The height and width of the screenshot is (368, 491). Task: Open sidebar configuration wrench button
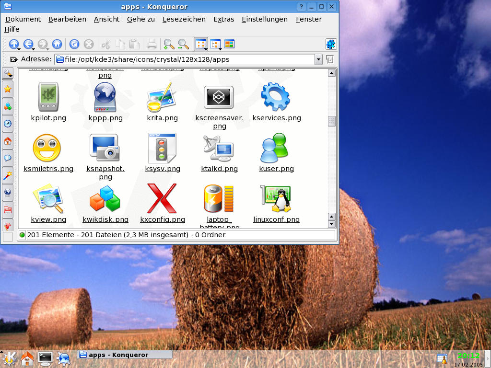[x=8, y=74]
